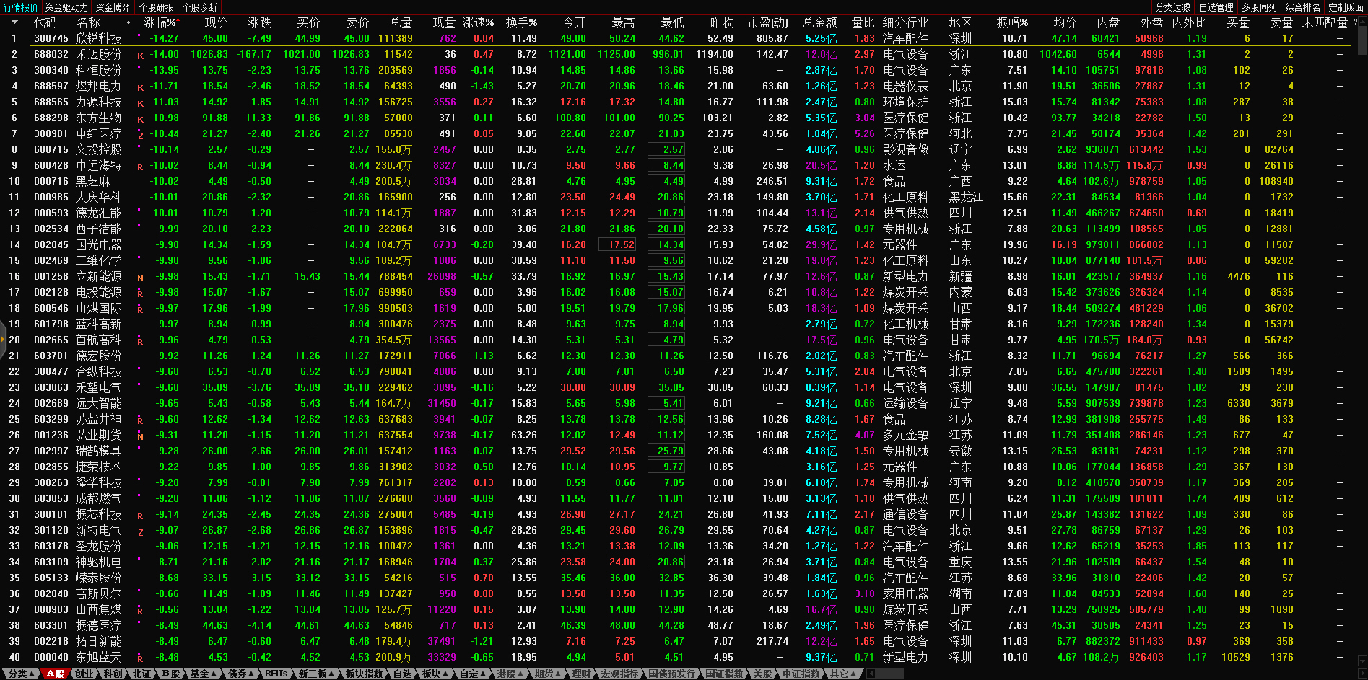
Task: Expand the 基金 tab dropdown
Action: tap(203, 674)
